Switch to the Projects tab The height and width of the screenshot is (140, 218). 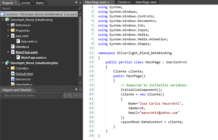pos(8,3)
